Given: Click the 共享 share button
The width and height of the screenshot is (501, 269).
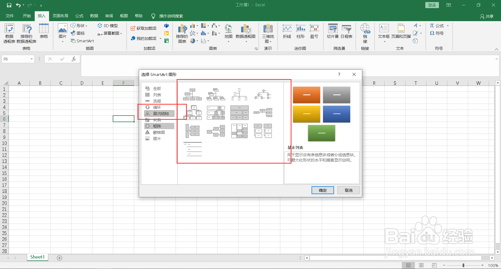Looking at the screenshot, I should 487,16.
